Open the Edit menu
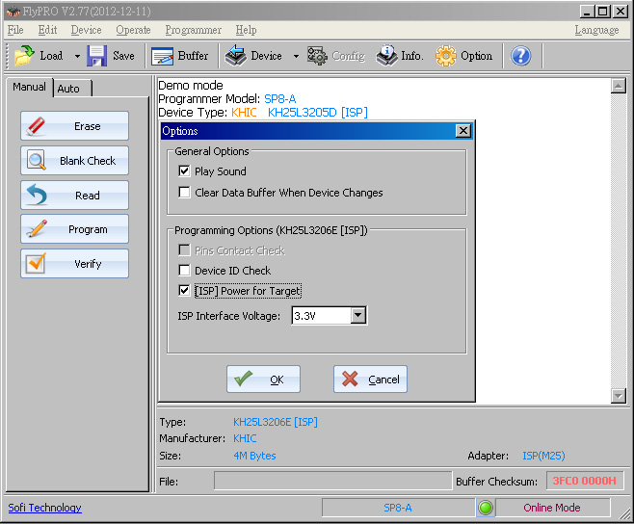This screenshot has height=524, width=634. click(48, 30)
